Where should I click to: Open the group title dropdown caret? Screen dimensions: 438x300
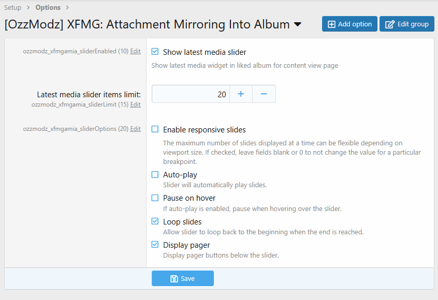pos(298,24)
